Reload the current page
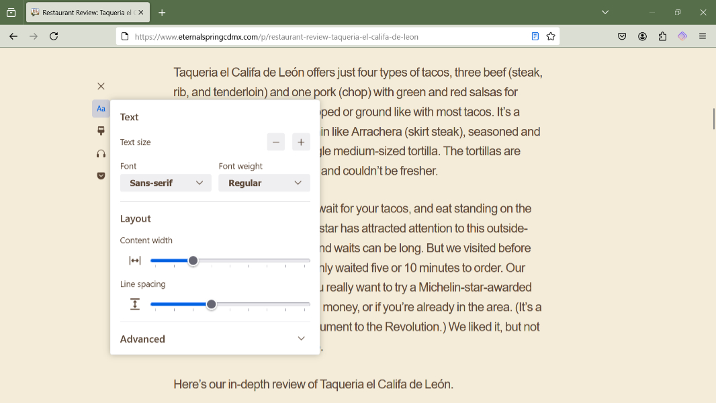Screen dimensions: 716x403 (x=54, y=36)
